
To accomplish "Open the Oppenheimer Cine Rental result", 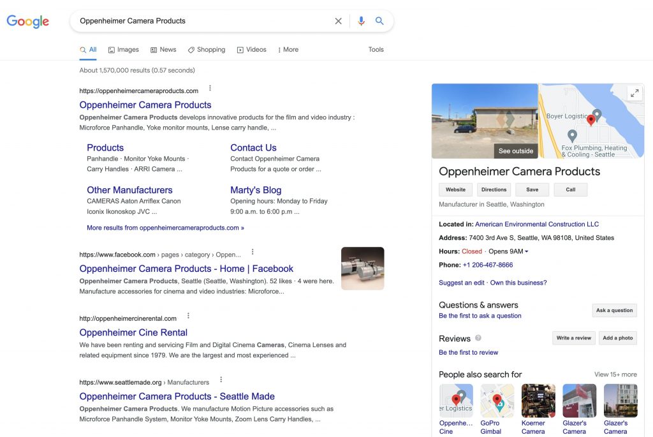I will [133, 332].
